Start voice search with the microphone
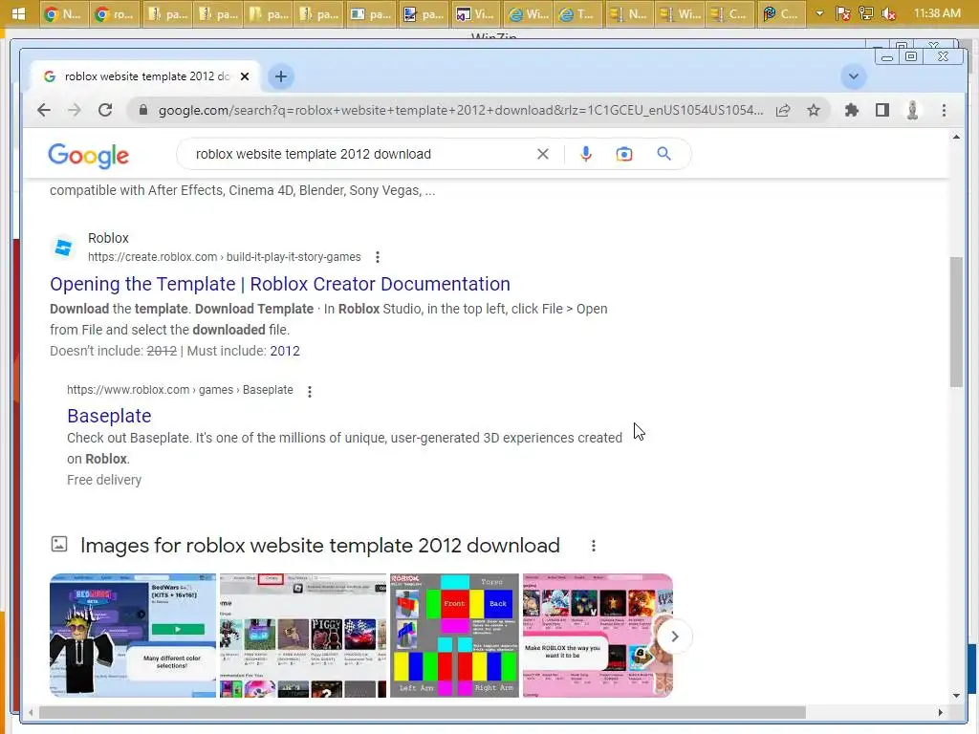The width and height of the screenshot is (979, 734). (586, 154)
